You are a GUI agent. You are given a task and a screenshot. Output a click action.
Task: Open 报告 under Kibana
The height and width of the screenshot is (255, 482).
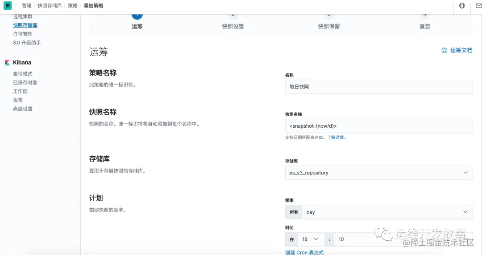point(18,100)
